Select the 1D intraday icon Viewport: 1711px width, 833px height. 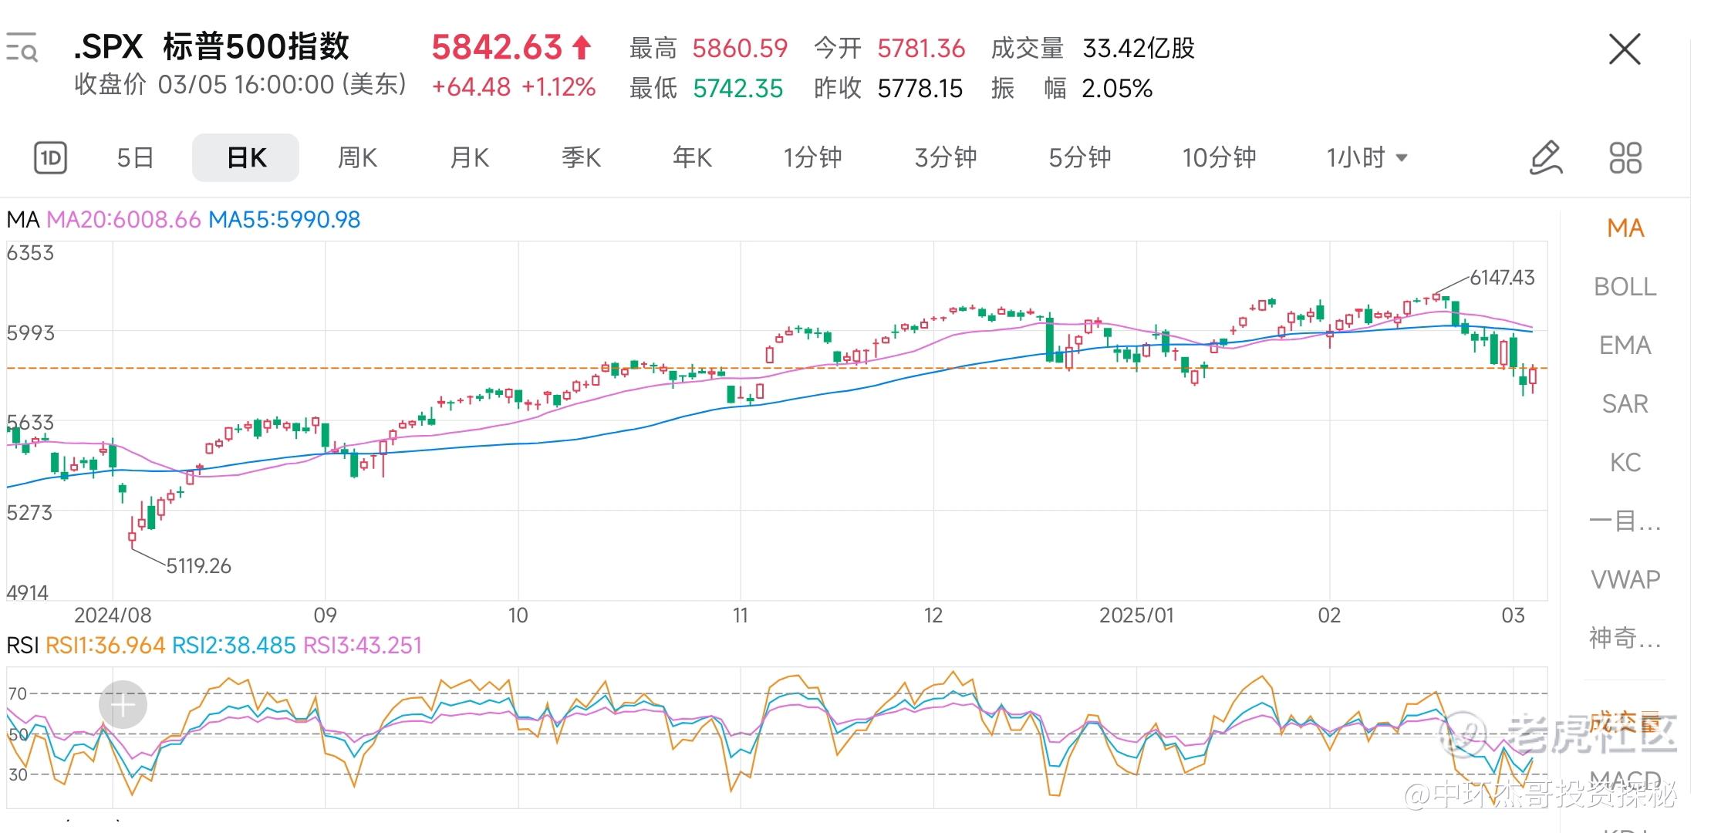pyautogui.click(x=51, y=158)
